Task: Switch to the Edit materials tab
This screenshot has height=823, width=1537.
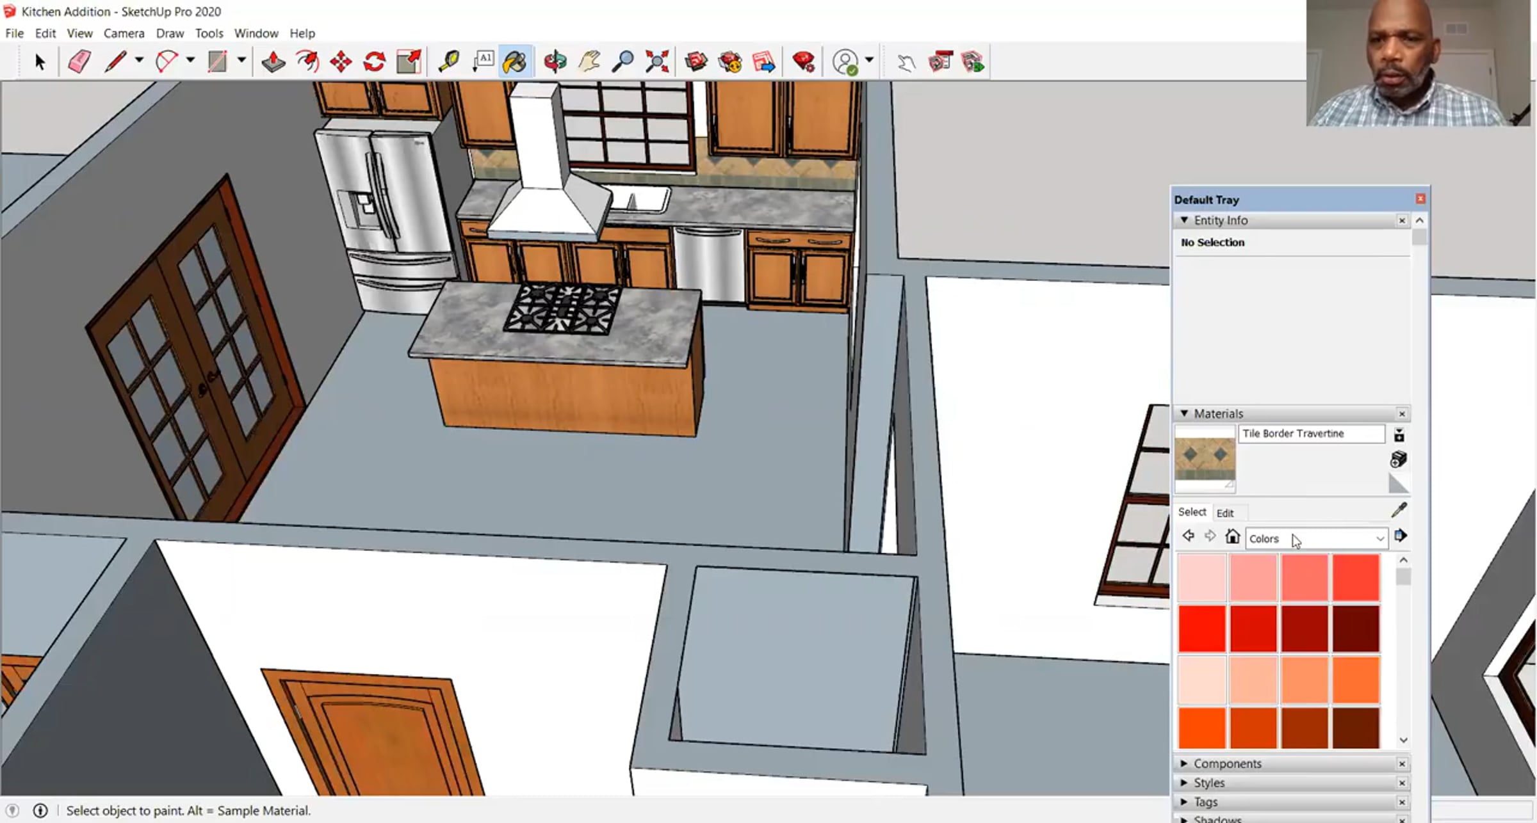Action: click(x=1224, y=513)
